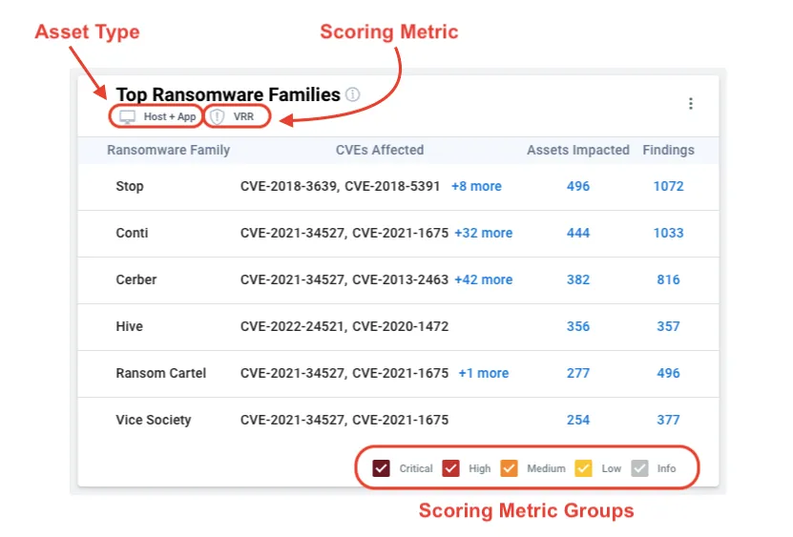
Task: Click CVE-2021-34527, CVE-2013-2463 in Cerber row
Action: [344, 279]
